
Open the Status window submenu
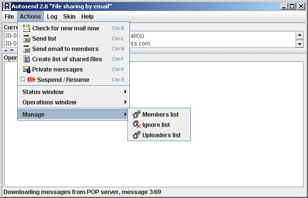click(x=73, y=92)
